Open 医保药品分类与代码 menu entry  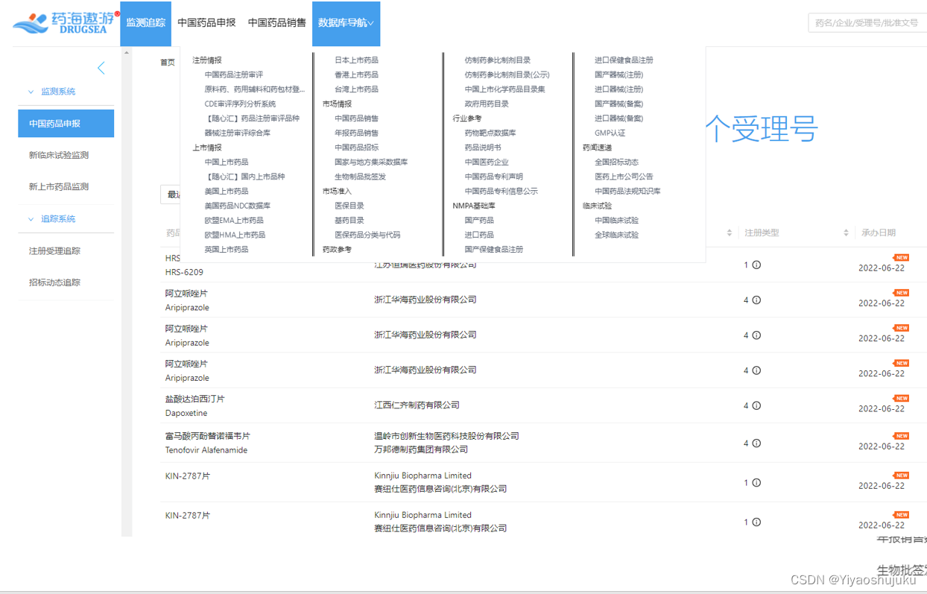pyautogui.click(x=367, y=235)
